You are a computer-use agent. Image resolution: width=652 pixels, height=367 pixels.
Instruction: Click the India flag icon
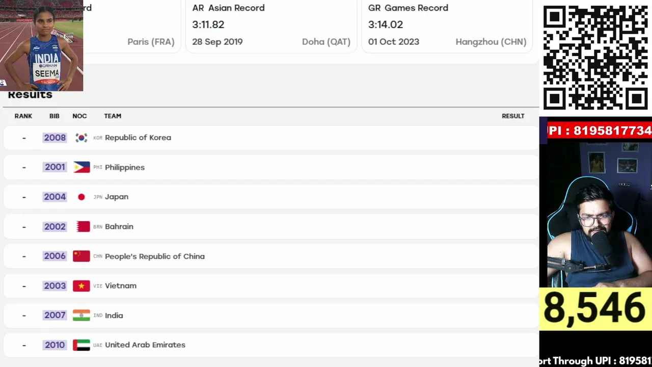pos(81,315)
